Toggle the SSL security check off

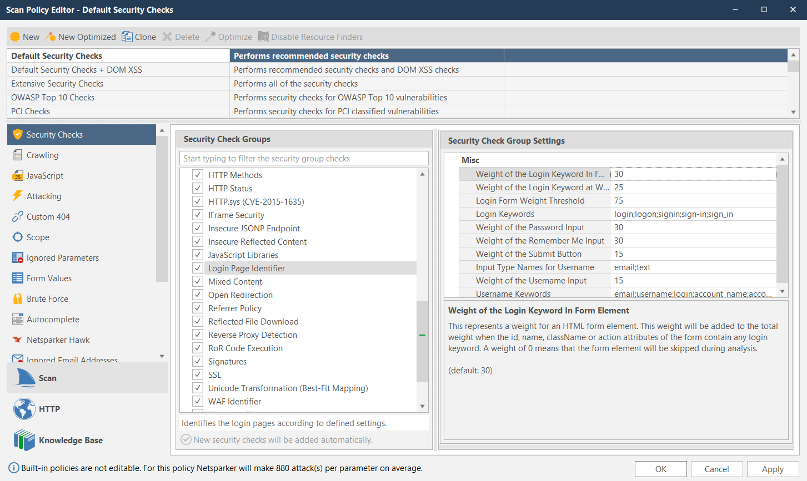pos(198,374)
